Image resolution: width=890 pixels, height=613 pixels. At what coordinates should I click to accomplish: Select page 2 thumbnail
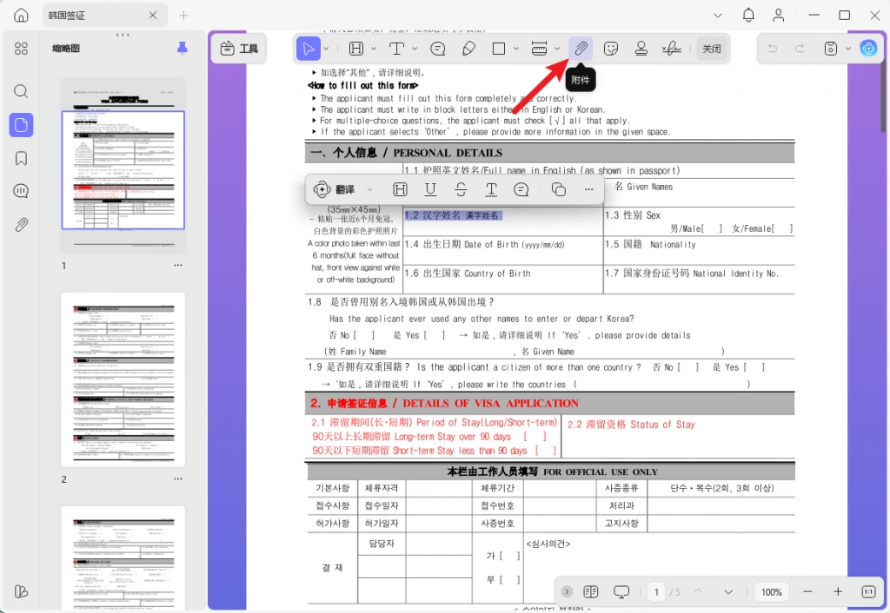click(x=123, y=379)
